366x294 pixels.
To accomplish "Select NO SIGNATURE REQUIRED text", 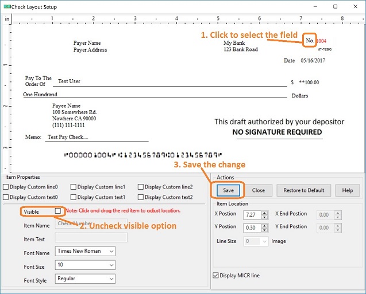I will pos(277,132).
